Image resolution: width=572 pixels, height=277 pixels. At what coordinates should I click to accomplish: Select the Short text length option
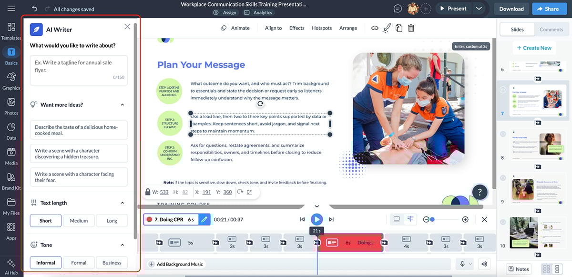[45, 220]
